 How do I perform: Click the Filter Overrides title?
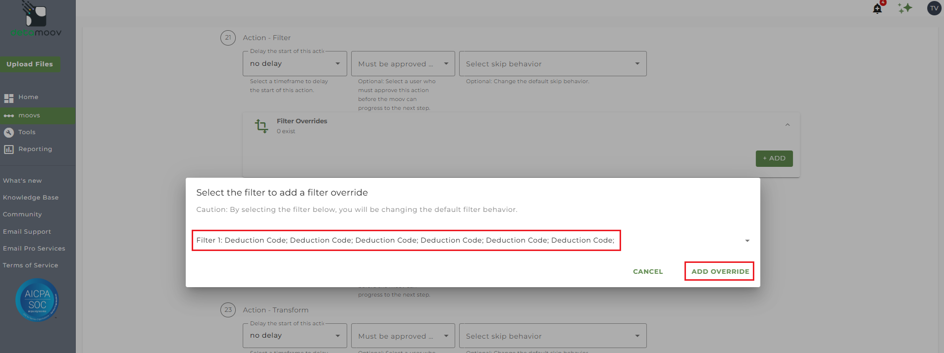point(302,121)
